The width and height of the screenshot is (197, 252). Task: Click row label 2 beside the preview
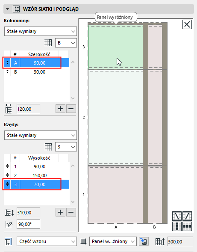83,118
